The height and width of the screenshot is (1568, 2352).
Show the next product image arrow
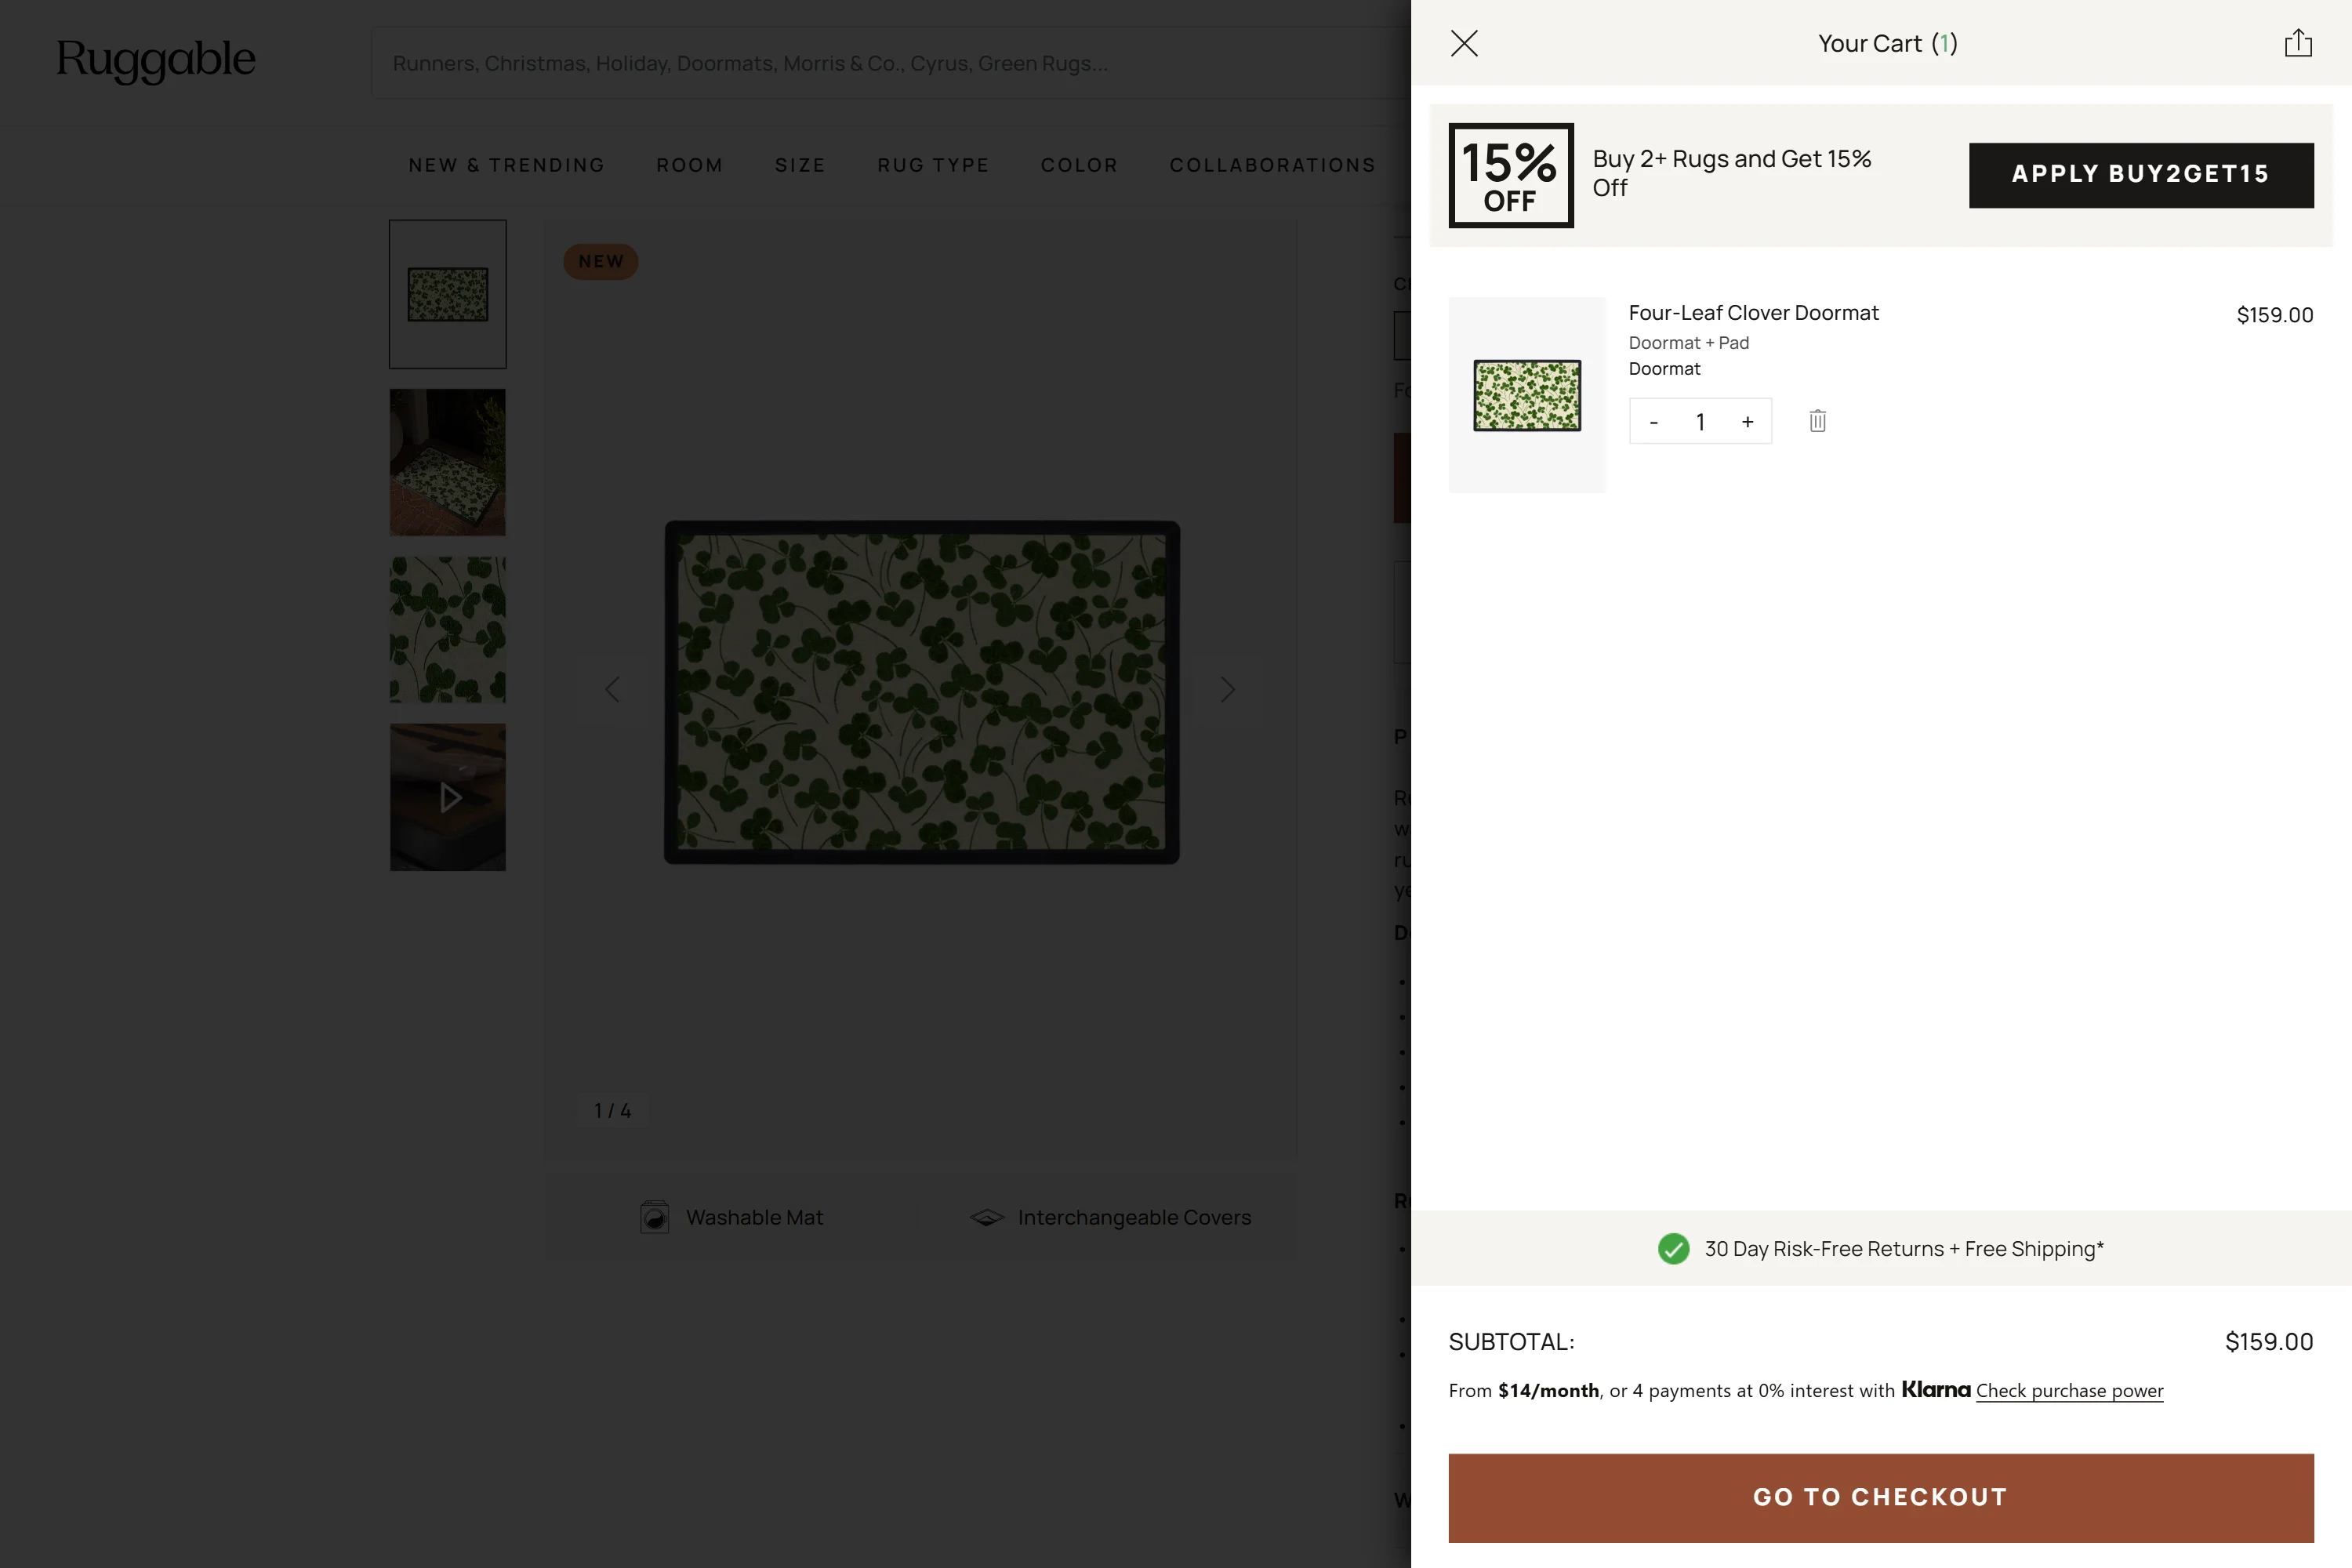(x=1228, y=689)
